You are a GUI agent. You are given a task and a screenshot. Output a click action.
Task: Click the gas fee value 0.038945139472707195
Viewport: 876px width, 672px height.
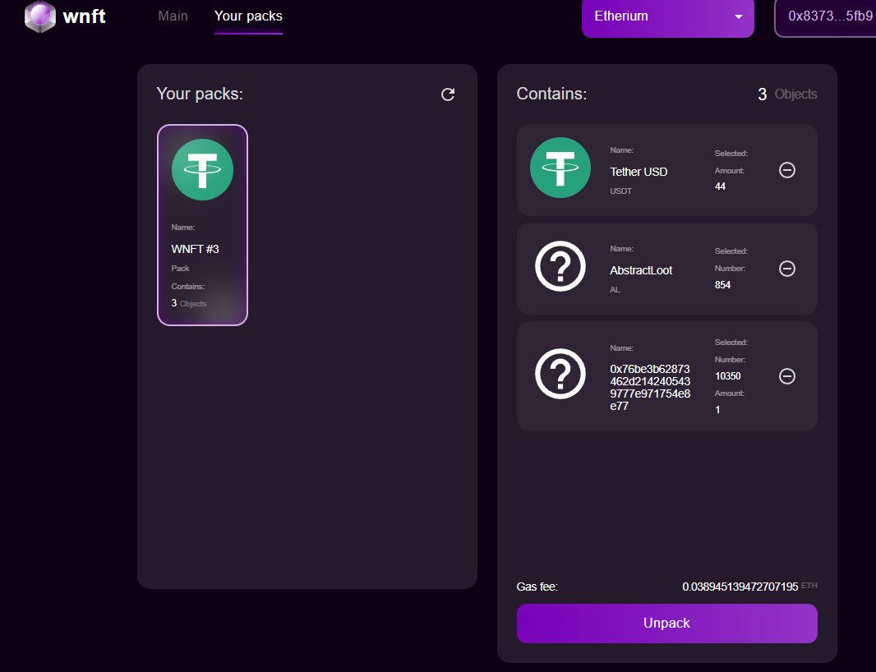[x=740, y=587]
